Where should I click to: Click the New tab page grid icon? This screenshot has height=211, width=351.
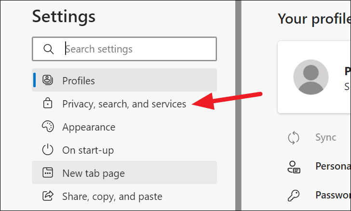(48, 172)
